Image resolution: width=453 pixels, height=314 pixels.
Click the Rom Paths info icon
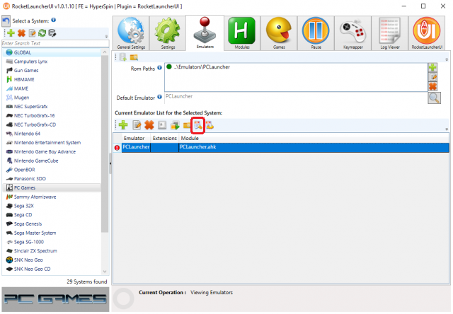click(x=159, y=67)
